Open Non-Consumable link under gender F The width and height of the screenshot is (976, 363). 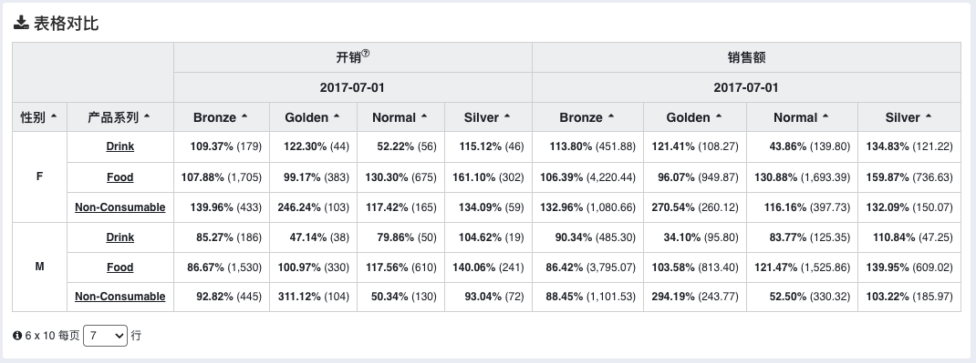coord(120,207)
